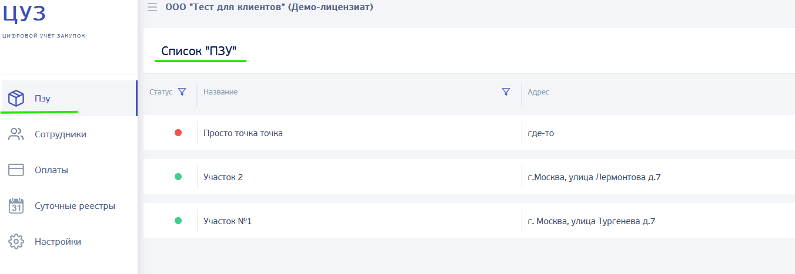Open the Суточные реестры menu item
Screen dimensions: 795x274
point(75,206)
